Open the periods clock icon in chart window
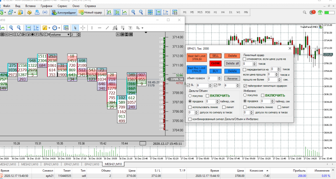The height and width of the screenshot is (179, 336). pyautogui.click(x=55, y=28)
